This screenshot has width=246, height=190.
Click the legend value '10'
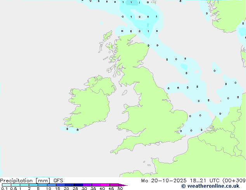point(49,188)
